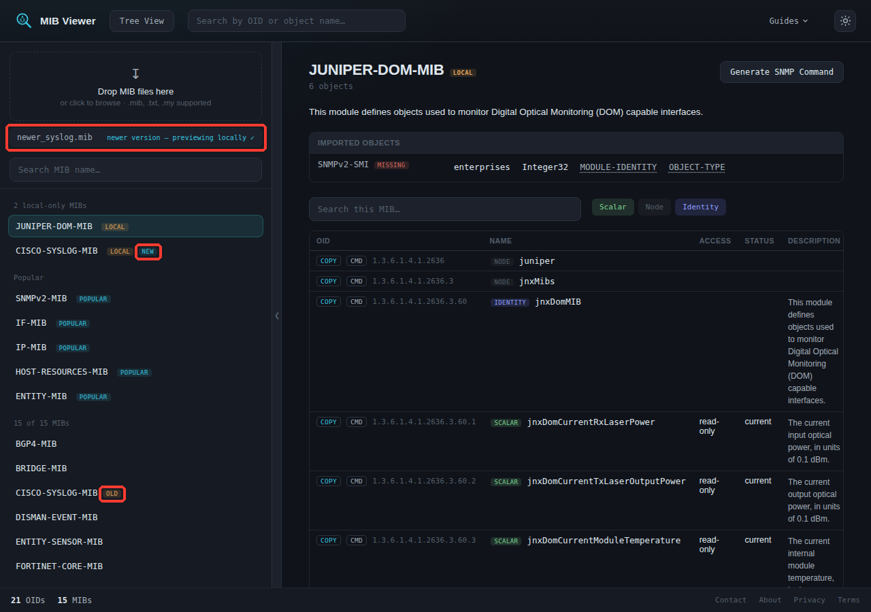This screenshot has width=871, height=612.
Task: Focus the OID or object name search
Action: 297,20
